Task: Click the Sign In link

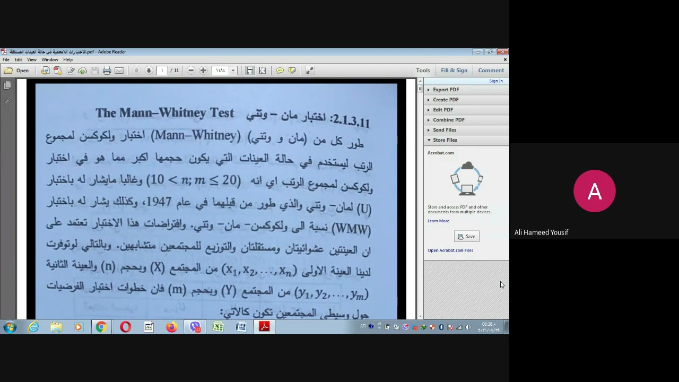Action: pos(496,81)
